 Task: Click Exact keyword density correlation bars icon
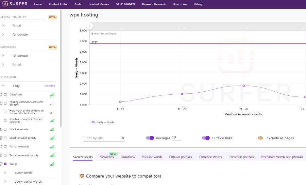[52, 138]
